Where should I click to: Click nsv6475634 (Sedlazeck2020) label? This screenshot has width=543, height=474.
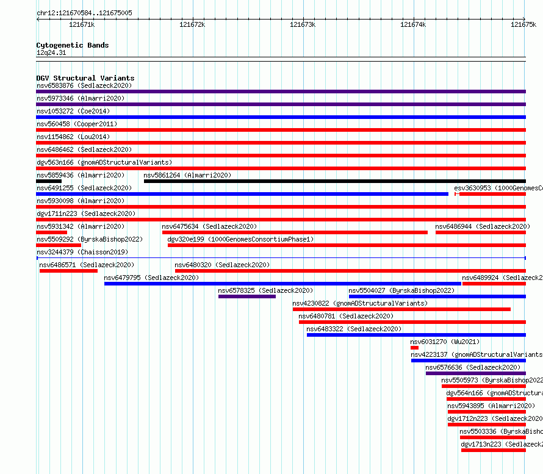[209, 226]
